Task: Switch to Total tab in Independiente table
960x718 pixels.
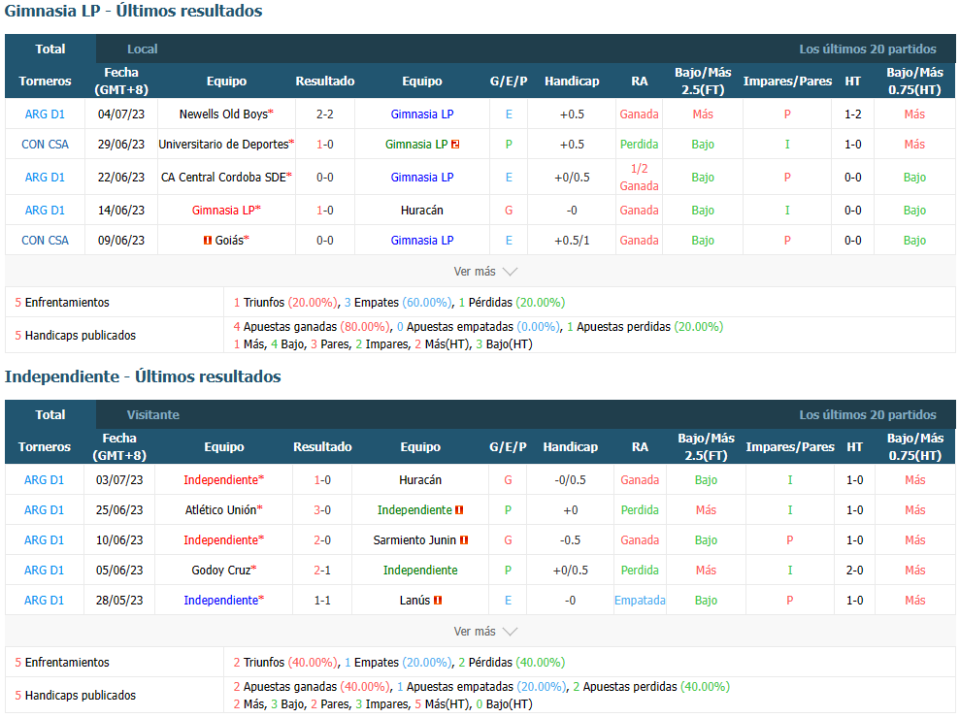Action: [50, 415]
